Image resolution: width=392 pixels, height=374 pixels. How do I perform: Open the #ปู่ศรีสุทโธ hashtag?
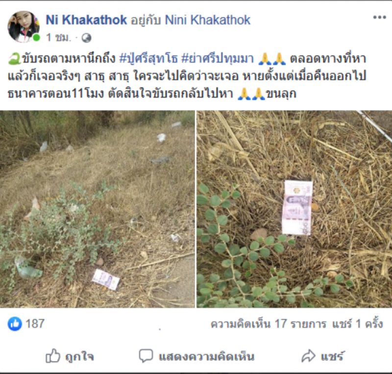(148, 59)
